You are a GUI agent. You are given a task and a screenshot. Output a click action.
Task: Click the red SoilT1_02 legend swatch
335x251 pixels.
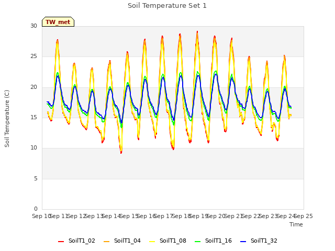point(61,242)
